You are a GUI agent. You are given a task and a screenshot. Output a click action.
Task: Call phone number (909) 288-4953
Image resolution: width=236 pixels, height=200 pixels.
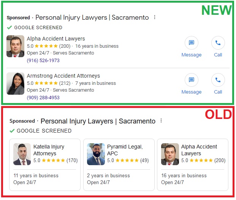point(43,97)
